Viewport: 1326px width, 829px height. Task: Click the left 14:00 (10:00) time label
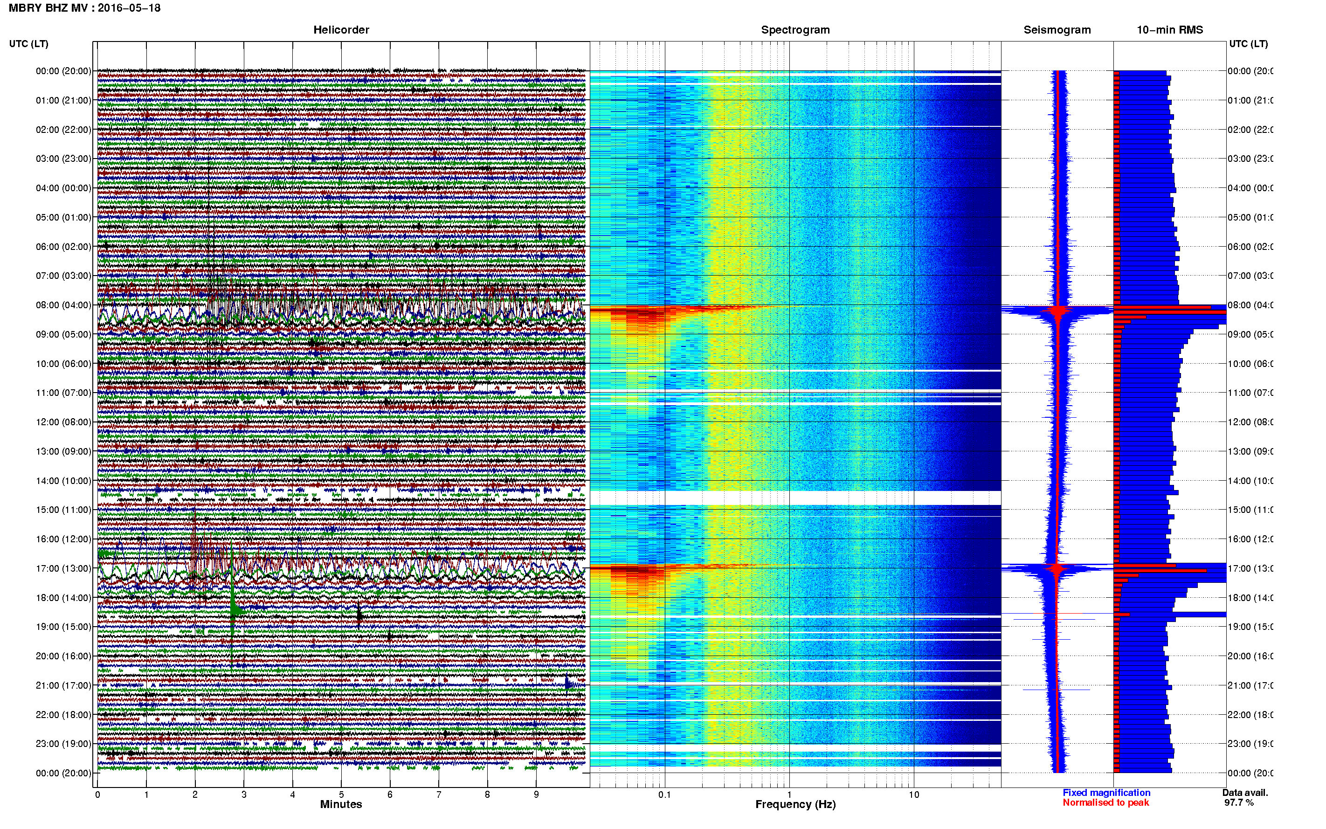tap(63, 481)
